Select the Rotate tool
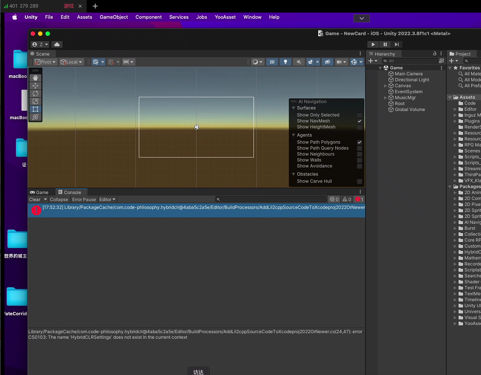This screenshot has height=375, width=481. [35, 94]
